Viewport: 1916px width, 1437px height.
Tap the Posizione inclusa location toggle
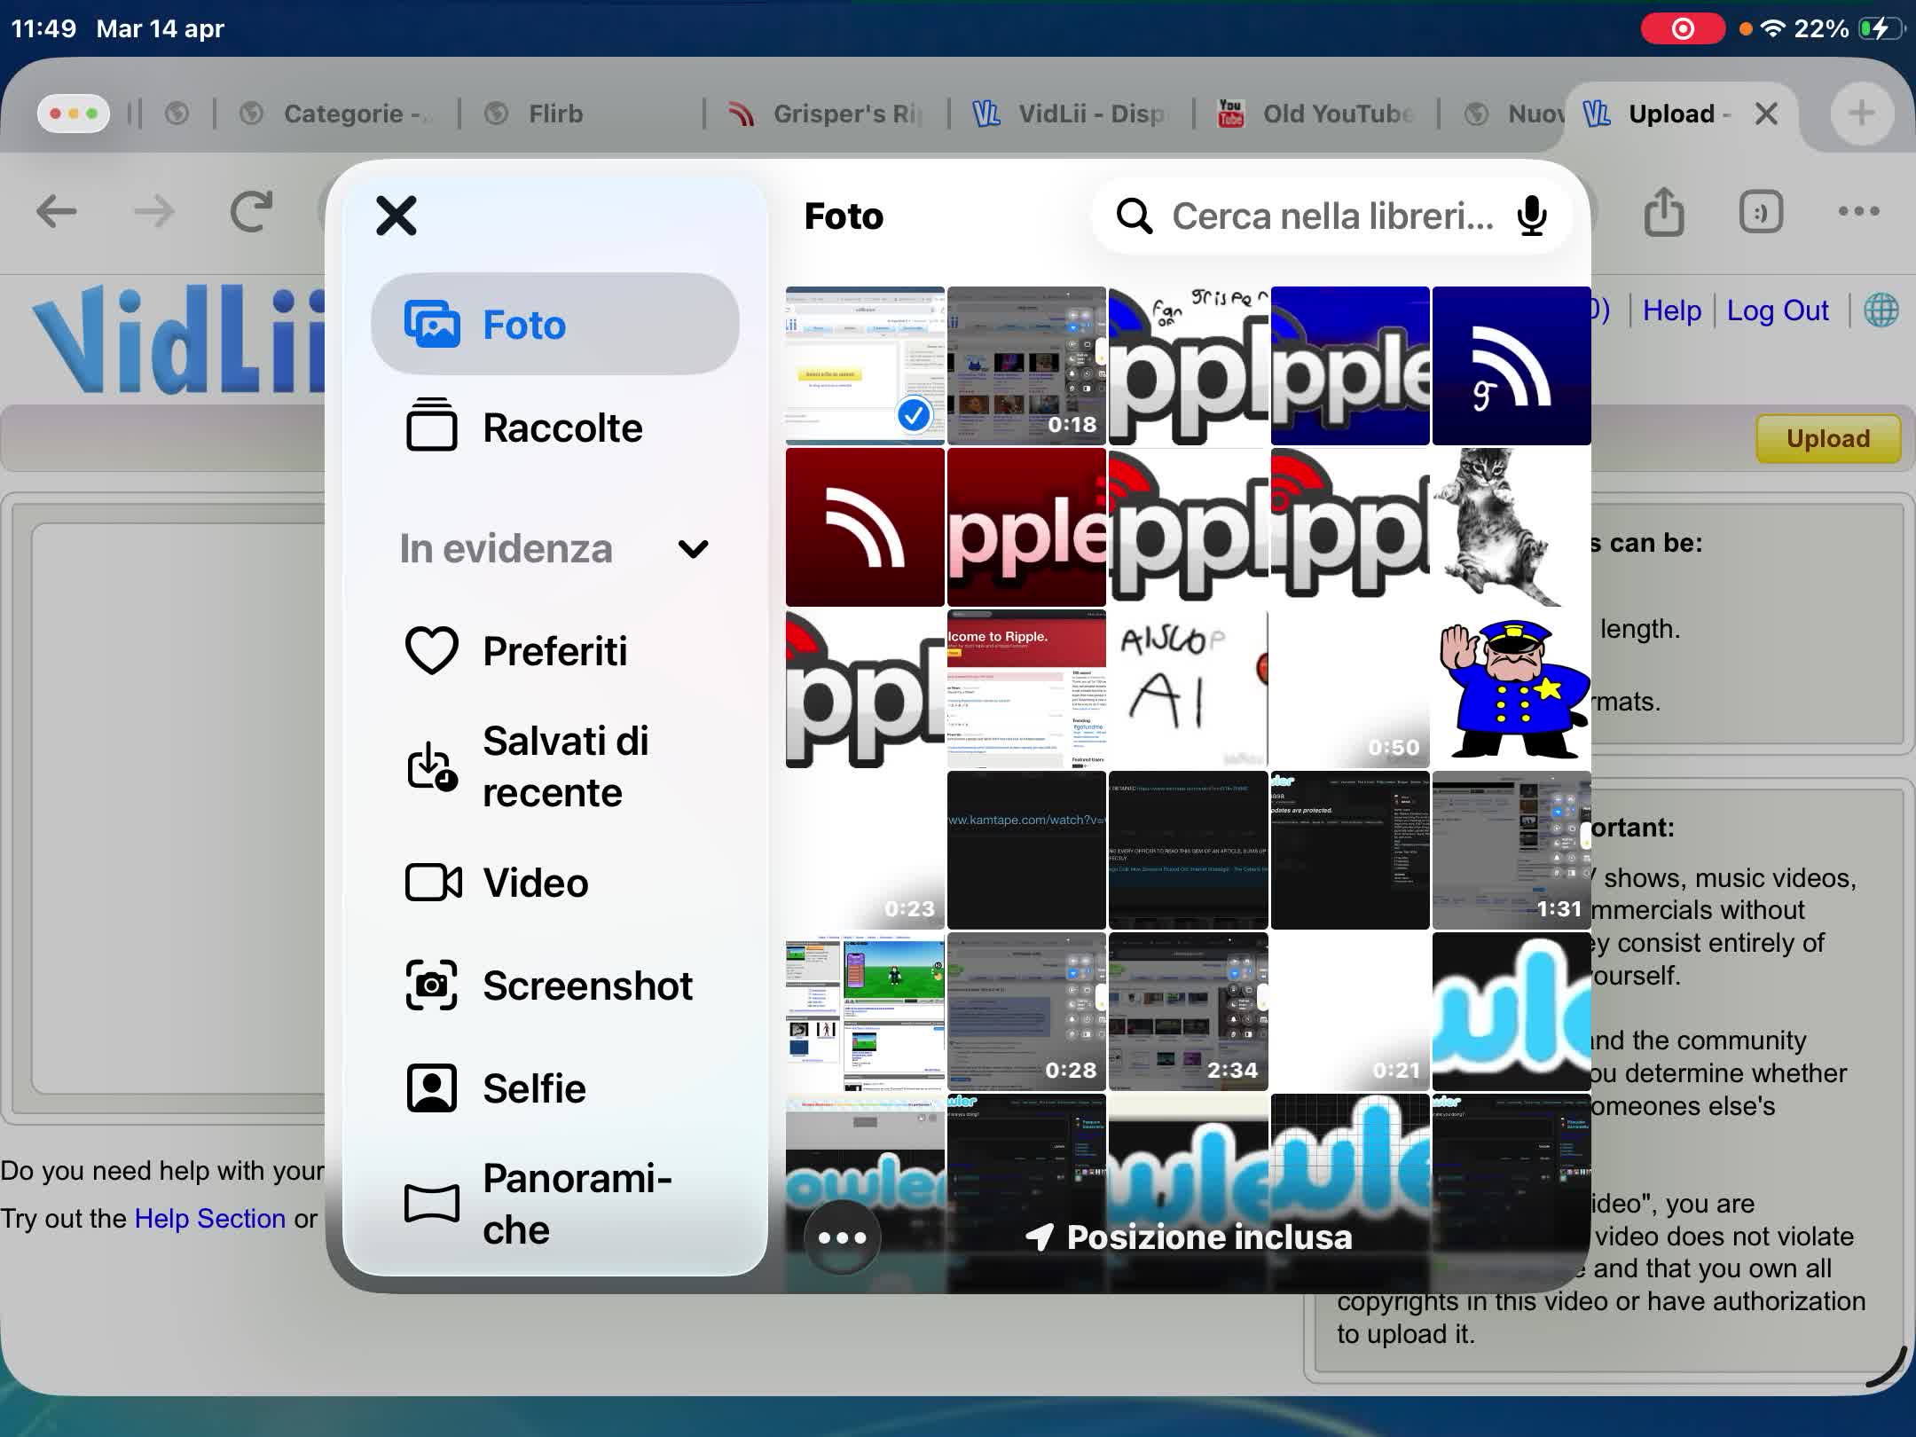click(x=1189, y=1237)
